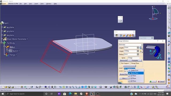Open the Edit menu
The height and width of the screenshot is (96, 171).
tap(25, 4)
